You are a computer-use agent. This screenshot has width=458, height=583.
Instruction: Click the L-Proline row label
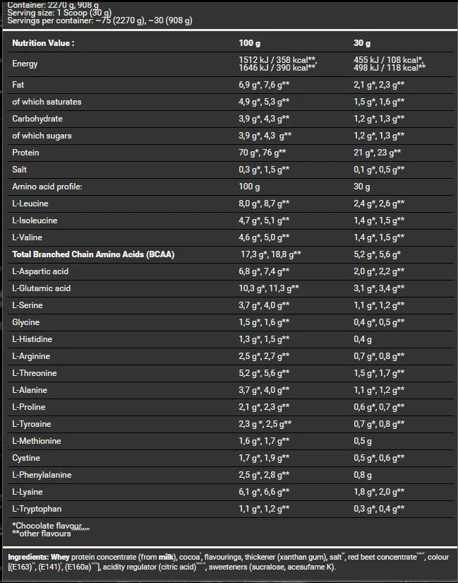[30, 407]
